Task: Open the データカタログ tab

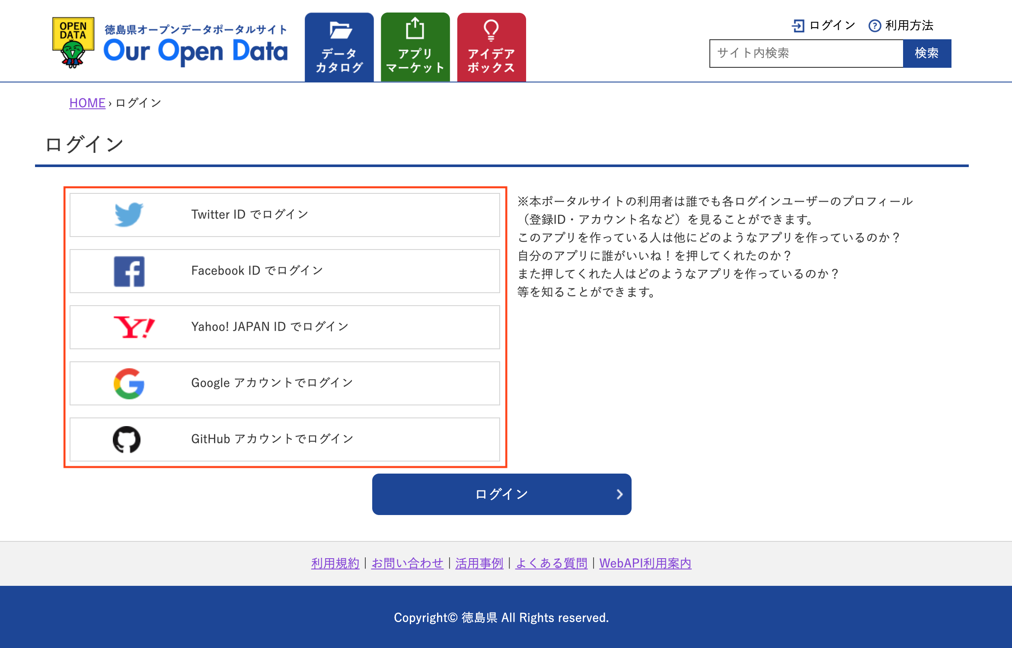Action: click(339, 47)
